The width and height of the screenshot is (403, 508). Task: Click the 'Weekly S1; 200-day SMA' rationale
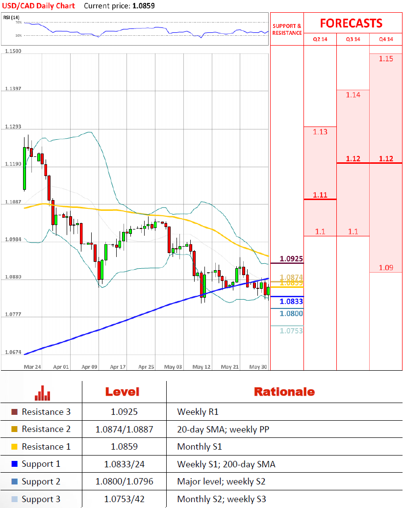pos(226,464)
